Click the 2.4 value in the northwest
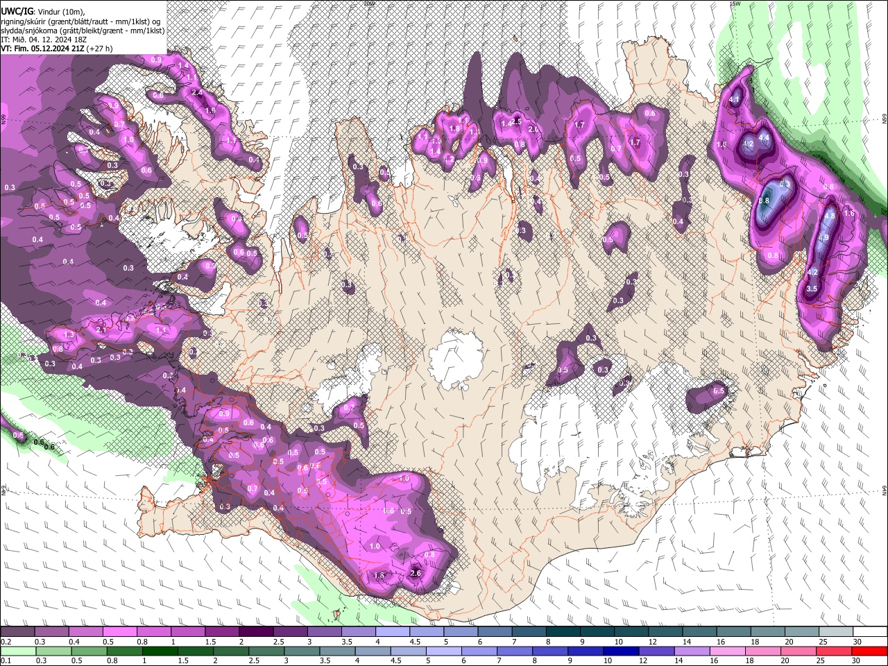This screenshot has height=666, width=888. [197, 93]
